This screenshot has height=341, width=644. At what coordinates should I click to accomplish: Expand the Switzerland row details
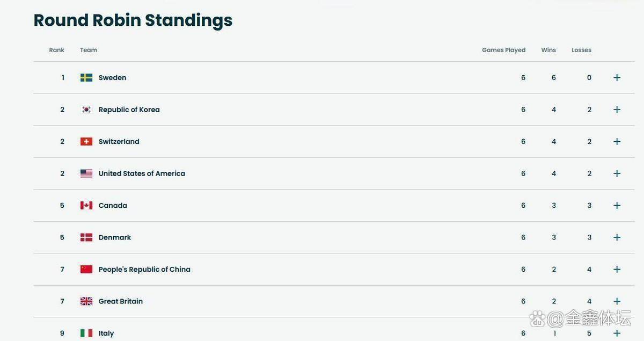[x=617, y=142]
